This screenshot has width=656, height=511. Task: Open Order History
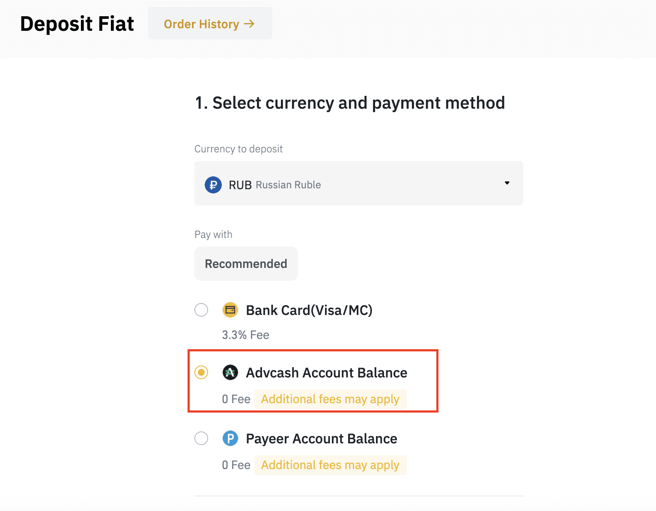pos(210,23)
